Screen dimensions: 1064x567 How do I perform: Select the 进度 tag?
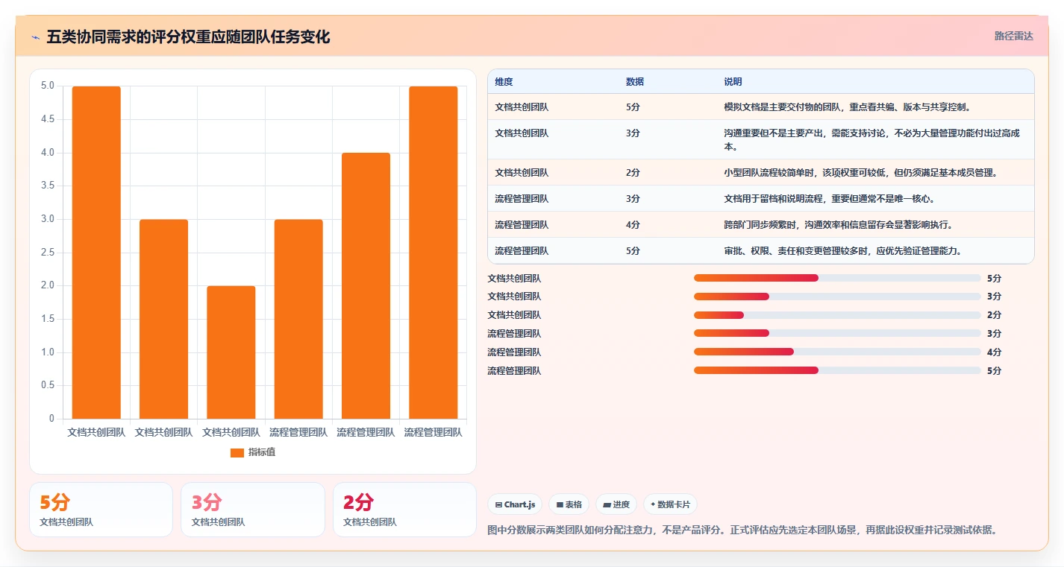616,504
